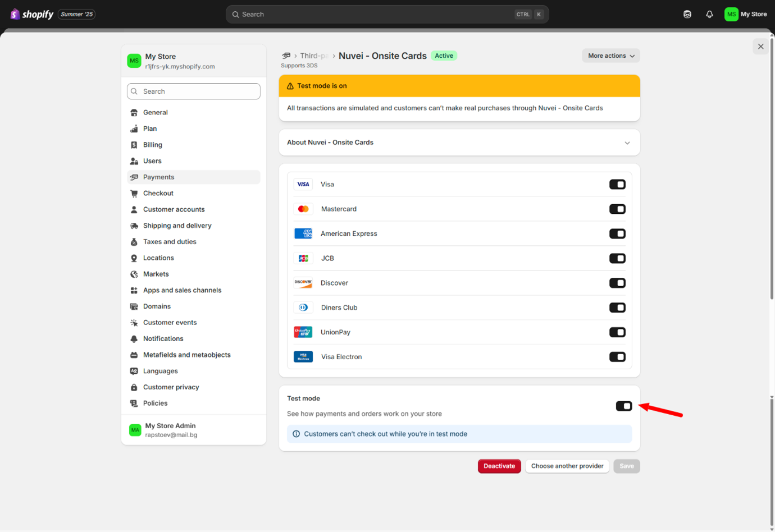Click the Summer '25 edition badge
The height and width of the screenshot is (532, 775).
point(77,15)
